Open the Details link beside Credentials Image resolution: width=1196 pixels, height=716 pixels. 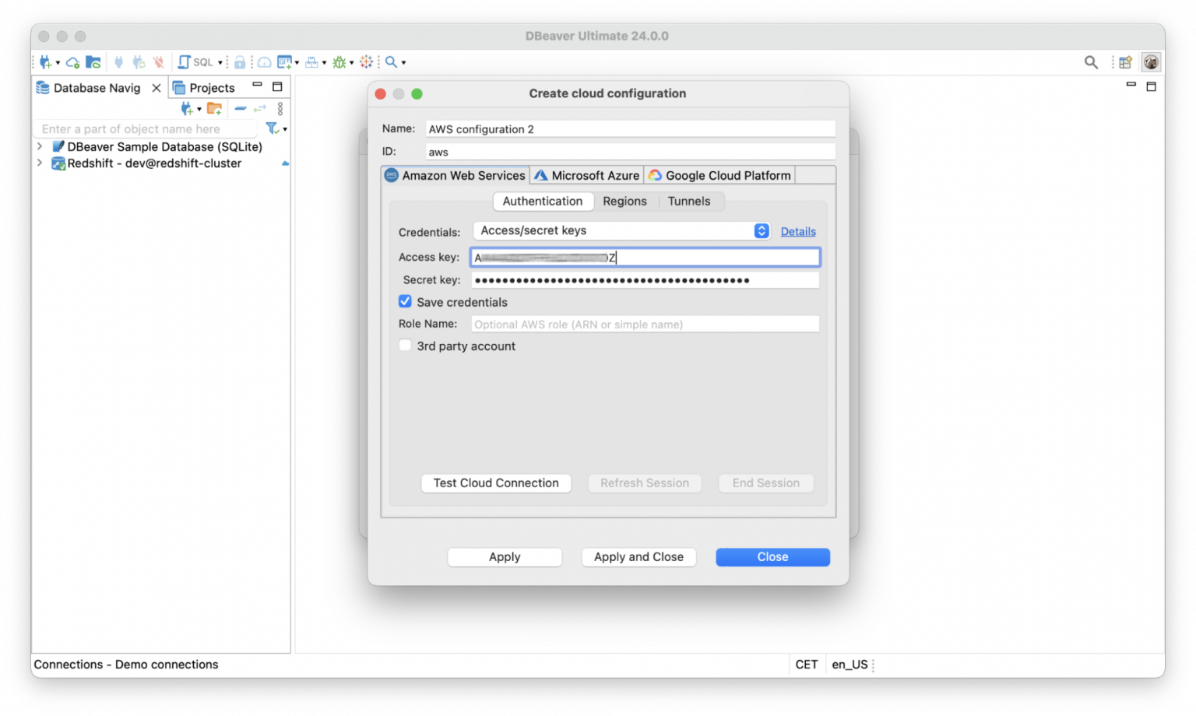click(x=797, y=231)
